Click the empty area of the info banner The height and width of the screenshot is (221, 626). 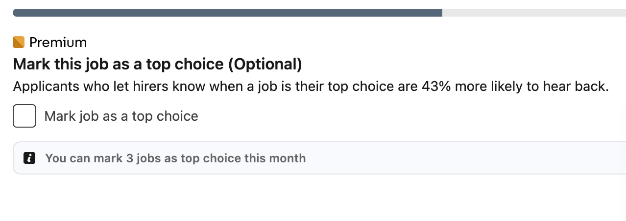pyautogui.click(x=465, y=158)
